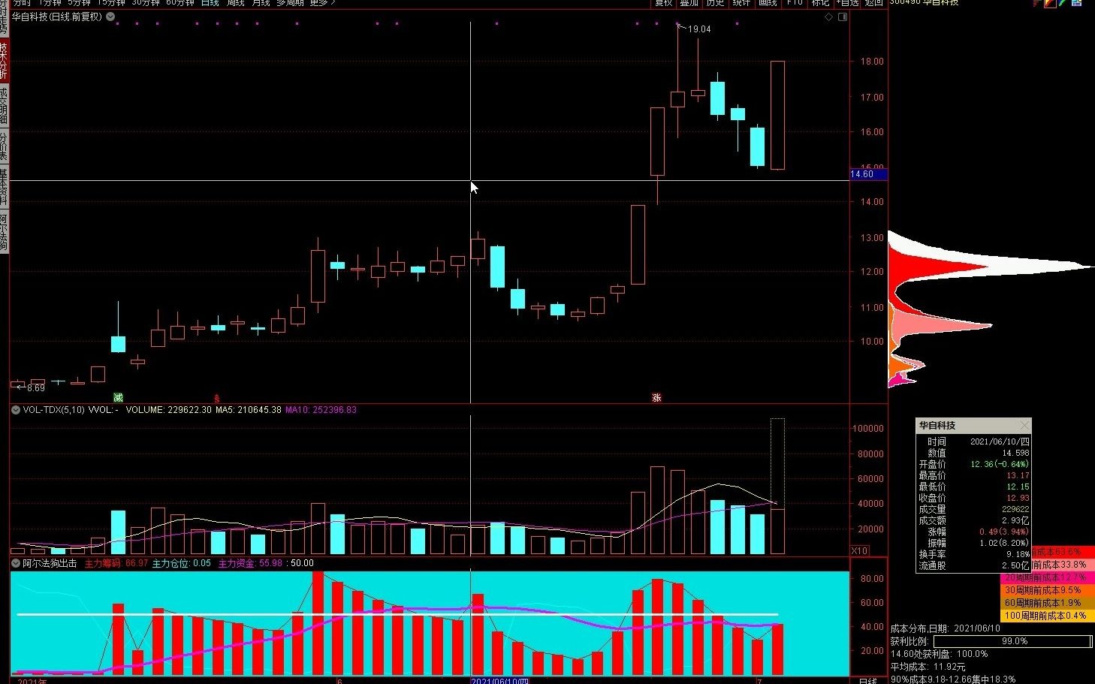The height and width of the screenshot is (684, 1095).
Task: Click the 涨 marker below the candlesticks
Action: tap(656, 397)
